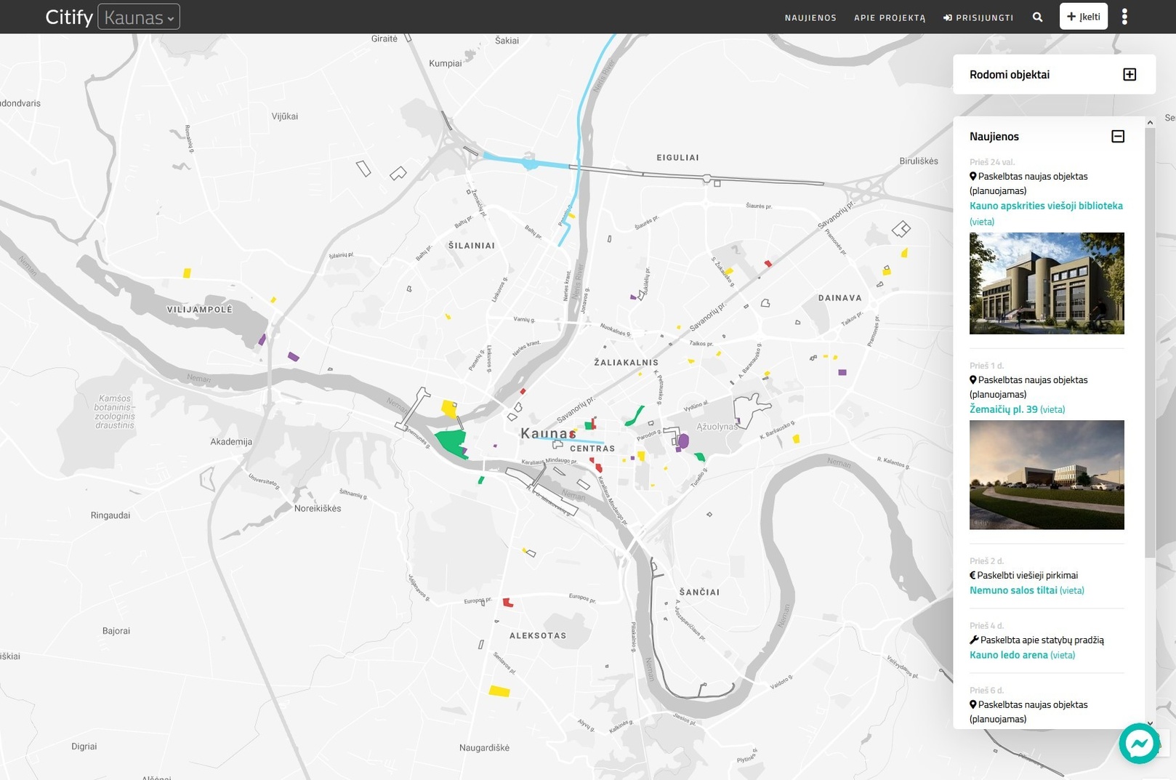The height and width of the screenshot is (780, 1176).
Task: Select the purple polygon south of Vilijampolė
Action: (293, 356)
